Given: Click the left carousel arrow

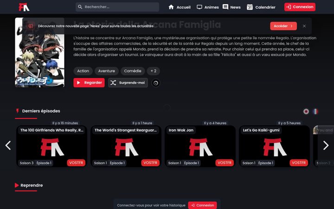Looking at the screenshot, I should 8,145.
